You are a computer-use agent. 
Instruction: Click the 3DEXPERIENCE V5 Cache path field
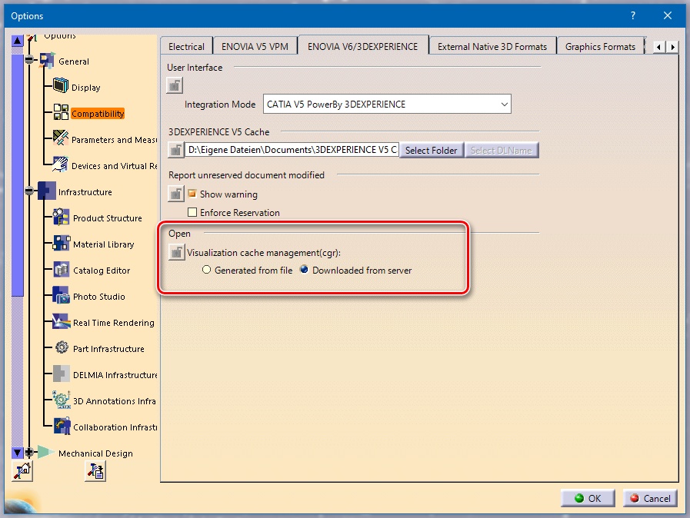(x=292, y=150)
